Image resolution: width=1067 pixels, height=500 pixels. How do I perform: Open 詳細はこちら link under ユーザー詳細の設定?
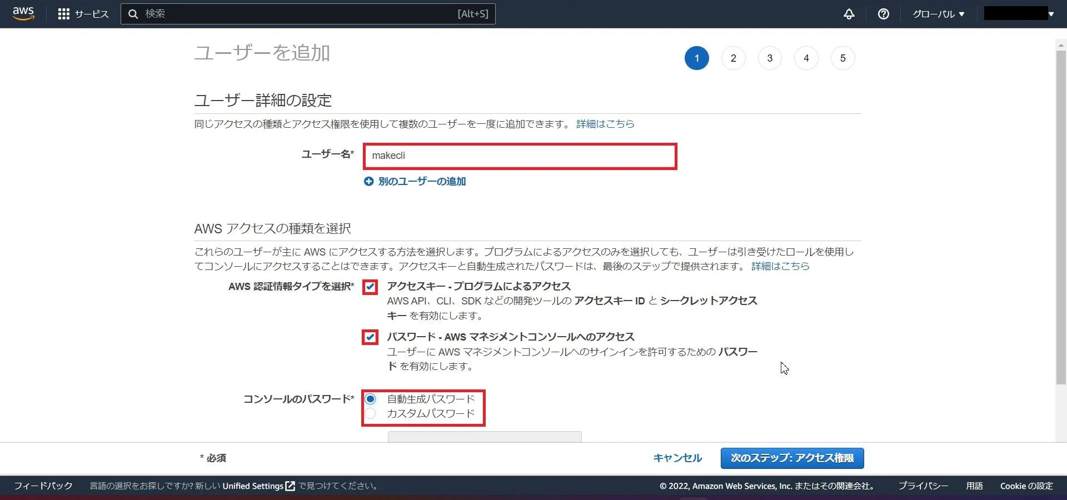coord(605,124)
